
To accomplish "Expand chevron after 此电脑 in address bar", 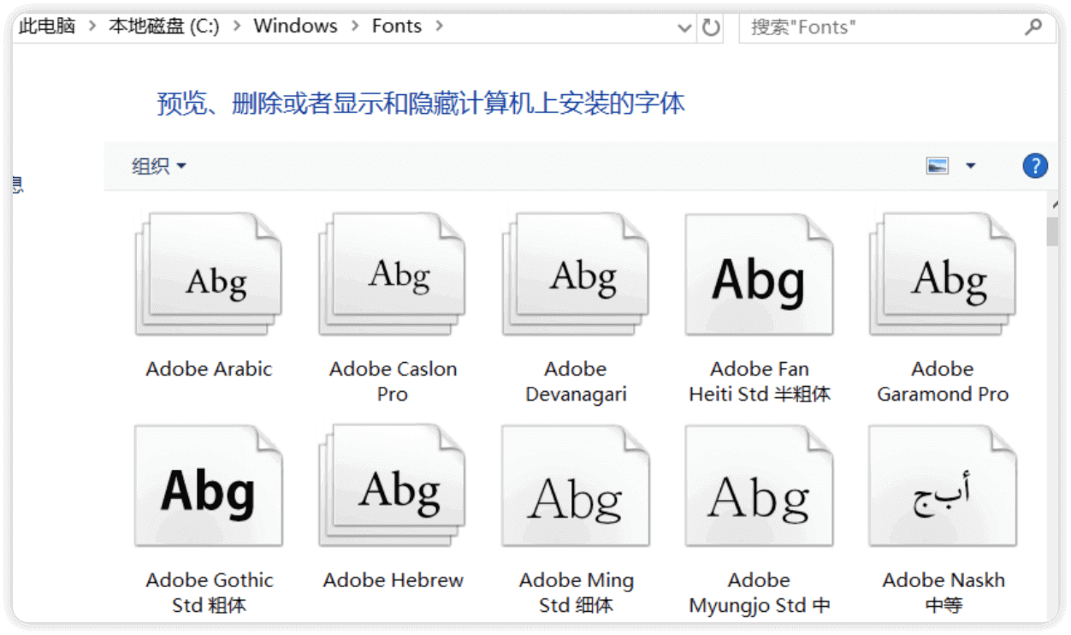I will 92,27.
